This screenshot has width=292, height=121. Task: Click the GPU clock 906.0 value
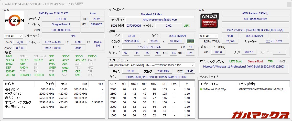[218, 52]
